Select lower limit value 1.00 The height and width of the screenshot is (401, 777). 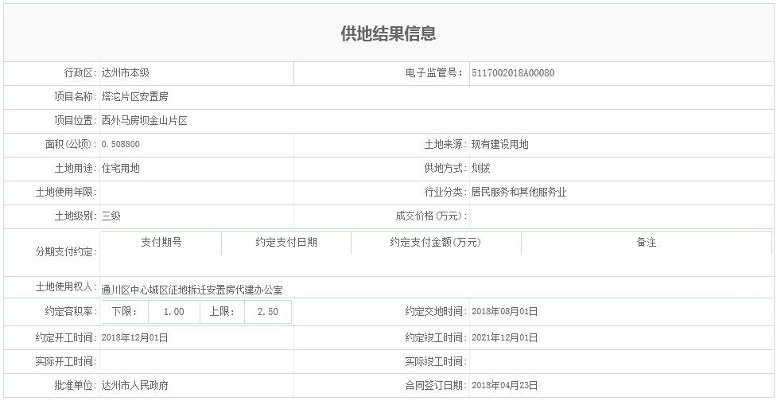coord(174,312)
